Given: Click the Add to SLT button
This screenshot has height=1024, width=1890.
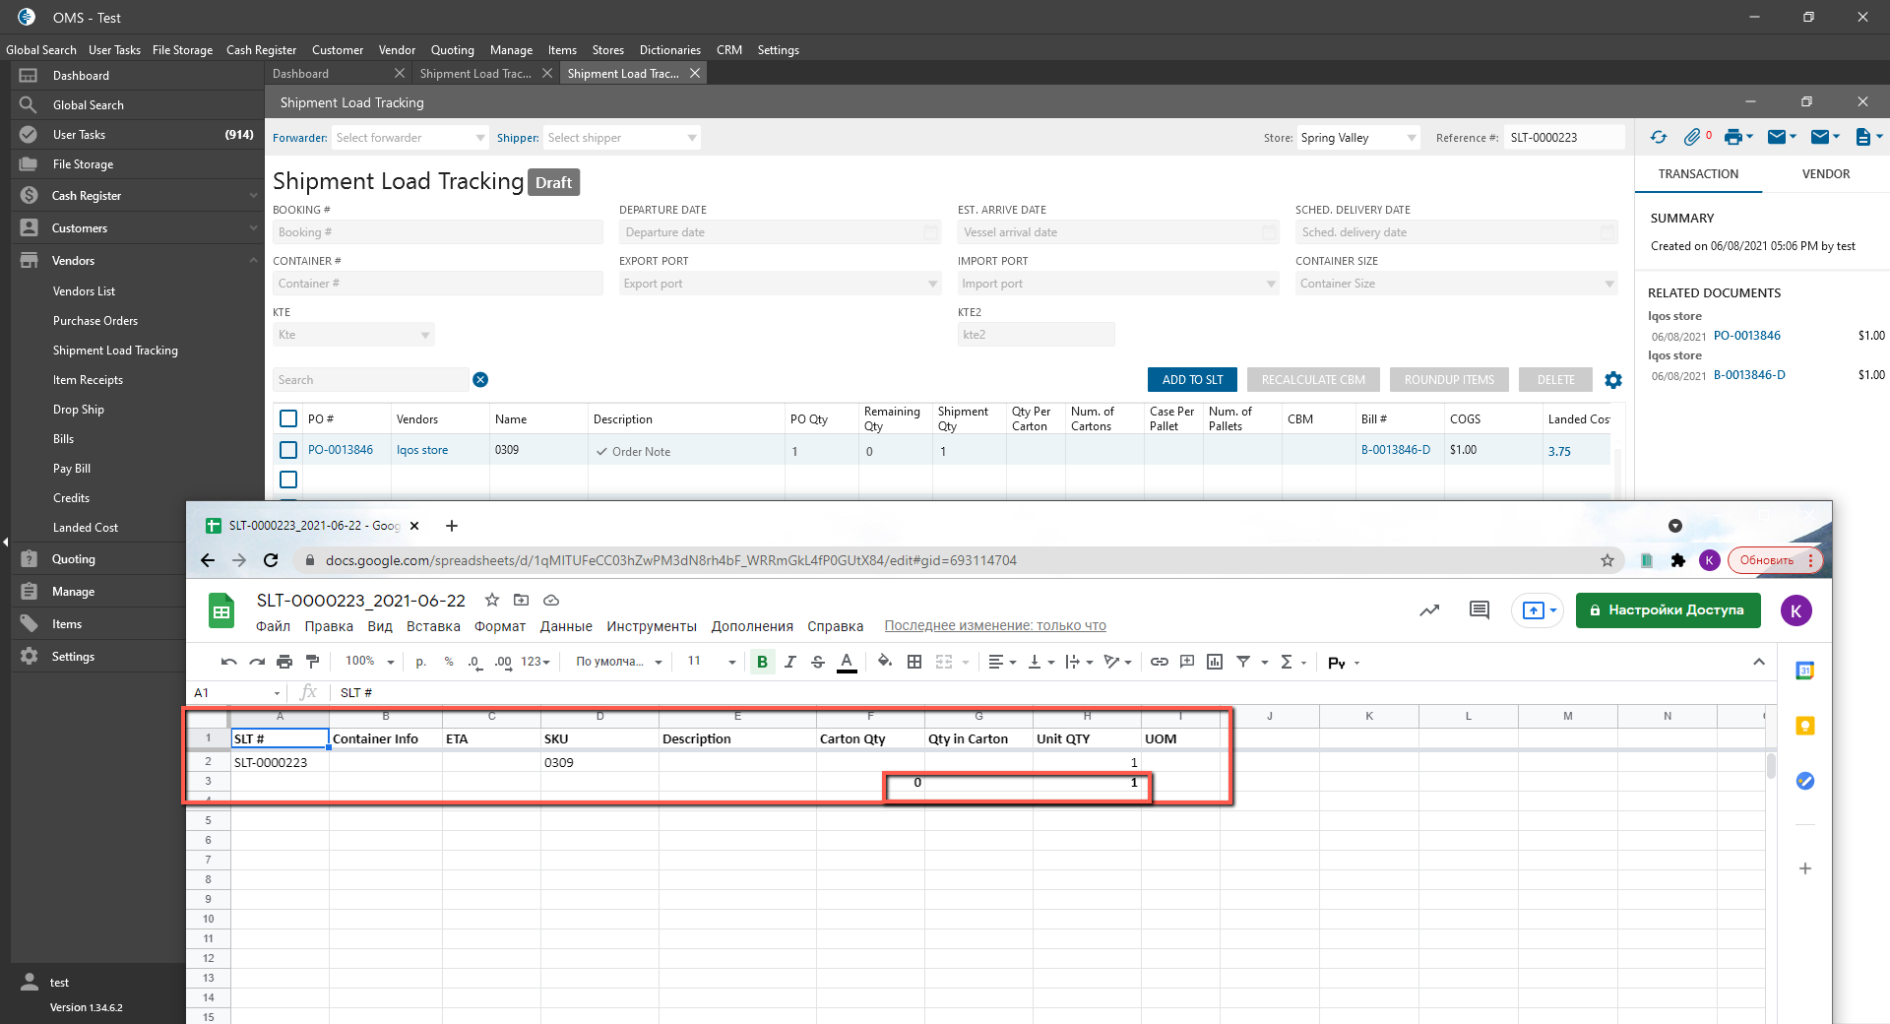Looking at the screenshot, I should (1192, 380).
